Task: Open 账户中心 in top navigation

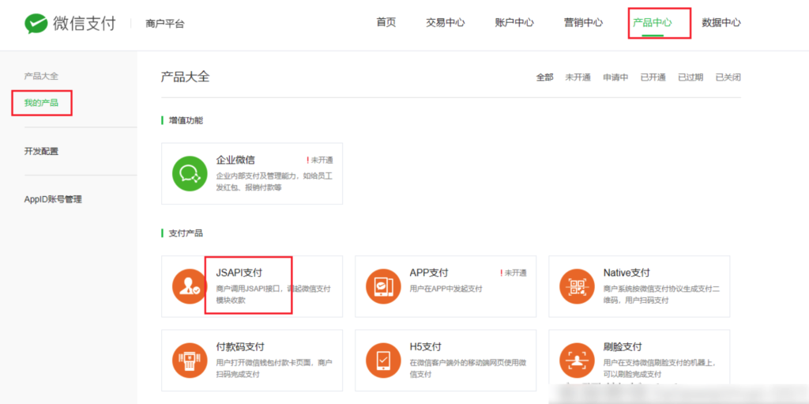Action: (x=514, y=23)
